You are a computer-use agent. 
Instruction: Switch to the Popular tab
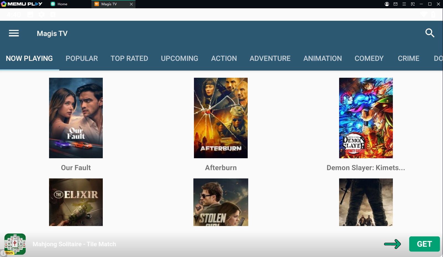click(x=82, y=58)
